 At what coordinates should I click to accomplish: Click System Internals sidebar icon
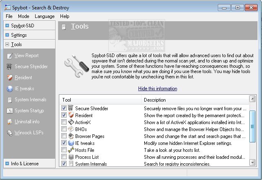10,100
